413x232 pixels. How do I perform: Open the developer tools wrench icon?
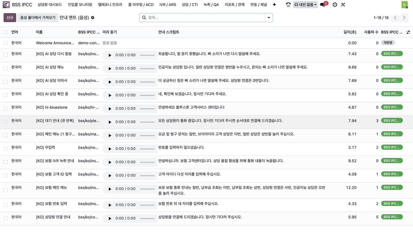point(343,5)
